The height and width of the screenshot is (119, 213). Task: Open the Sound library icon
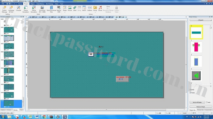(x=100, y=8)
